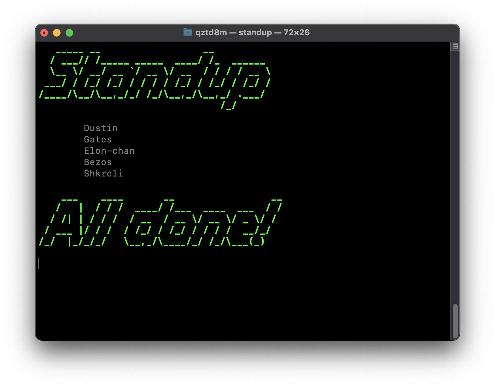Minimize the terminal with the yellow button
Screen dimensions: 495x387
click(57, 33)
